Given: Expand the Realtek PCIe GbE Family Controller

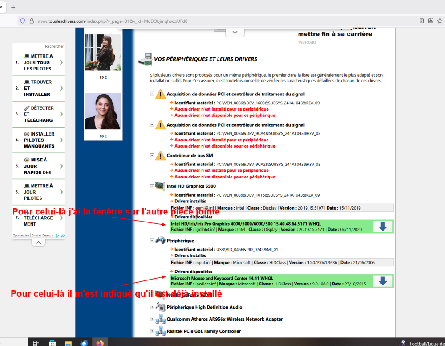Looking at the screenshot, I should point(152,331).
